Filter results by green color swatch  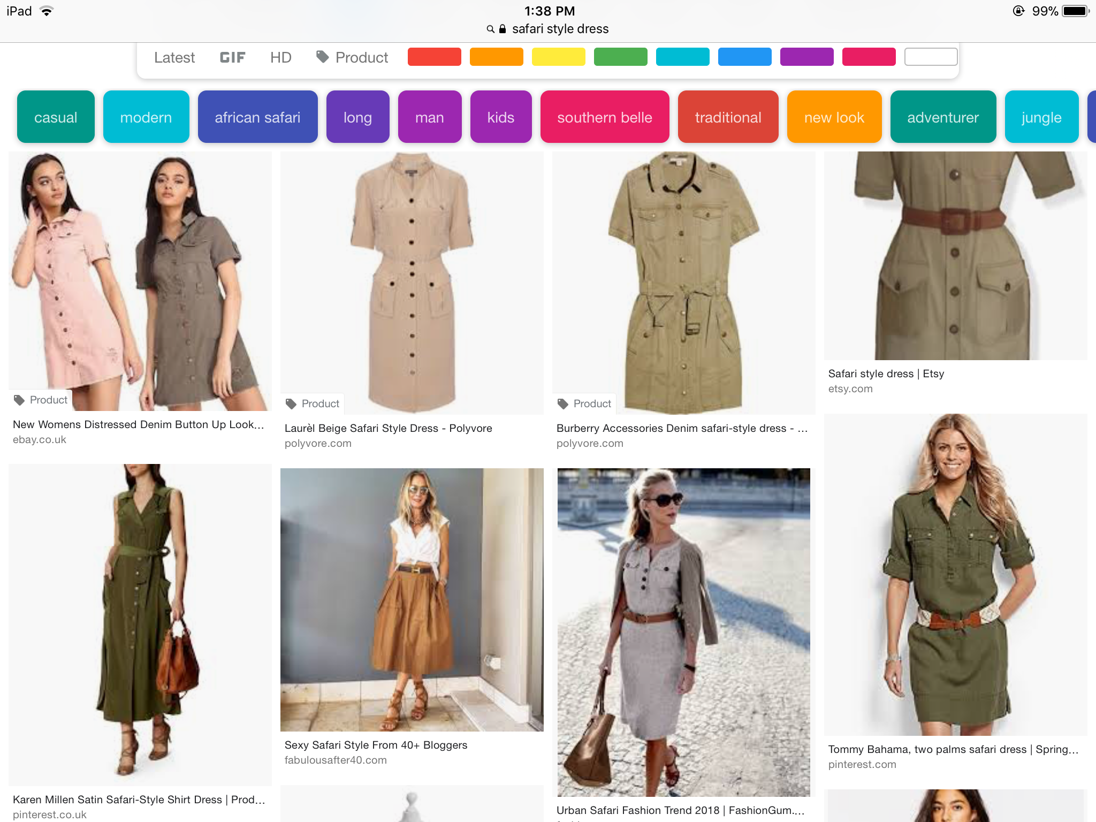click(x=620, y=57)
